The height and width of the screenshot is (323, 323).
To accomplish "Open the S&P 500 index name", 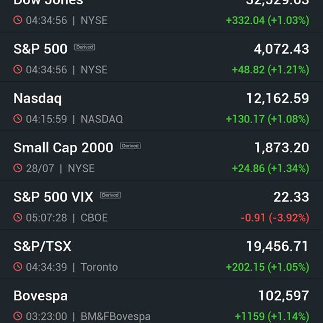I will (40, 49).
